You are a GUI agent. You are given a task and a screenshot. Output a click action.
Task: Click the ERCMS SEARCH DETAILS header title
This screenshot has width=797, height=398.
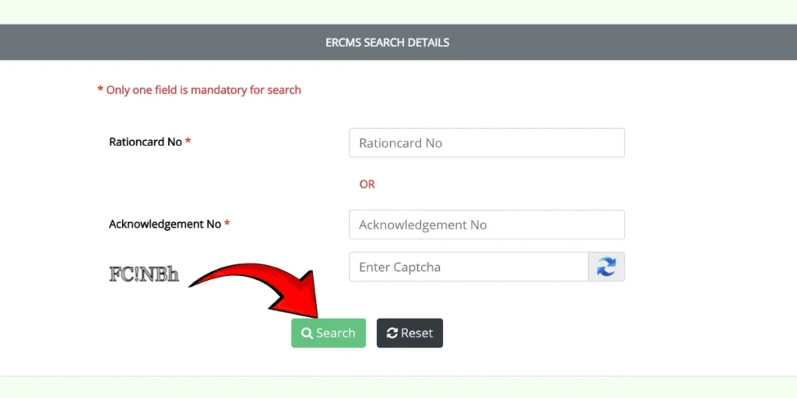[388, 42]
